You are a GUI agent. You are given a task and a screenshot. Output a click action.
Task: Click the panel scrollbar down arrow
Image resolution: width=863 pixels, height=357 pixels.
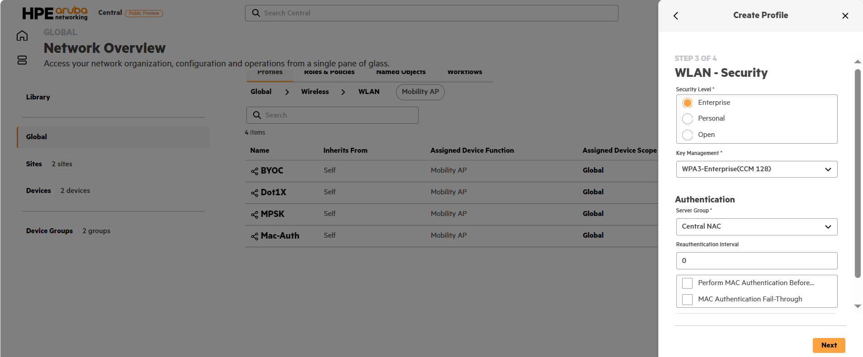[x=858, y=306]
